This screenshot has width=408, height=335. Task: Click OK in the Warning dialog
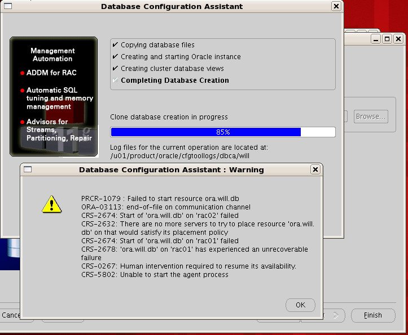(x=300, y=305)
